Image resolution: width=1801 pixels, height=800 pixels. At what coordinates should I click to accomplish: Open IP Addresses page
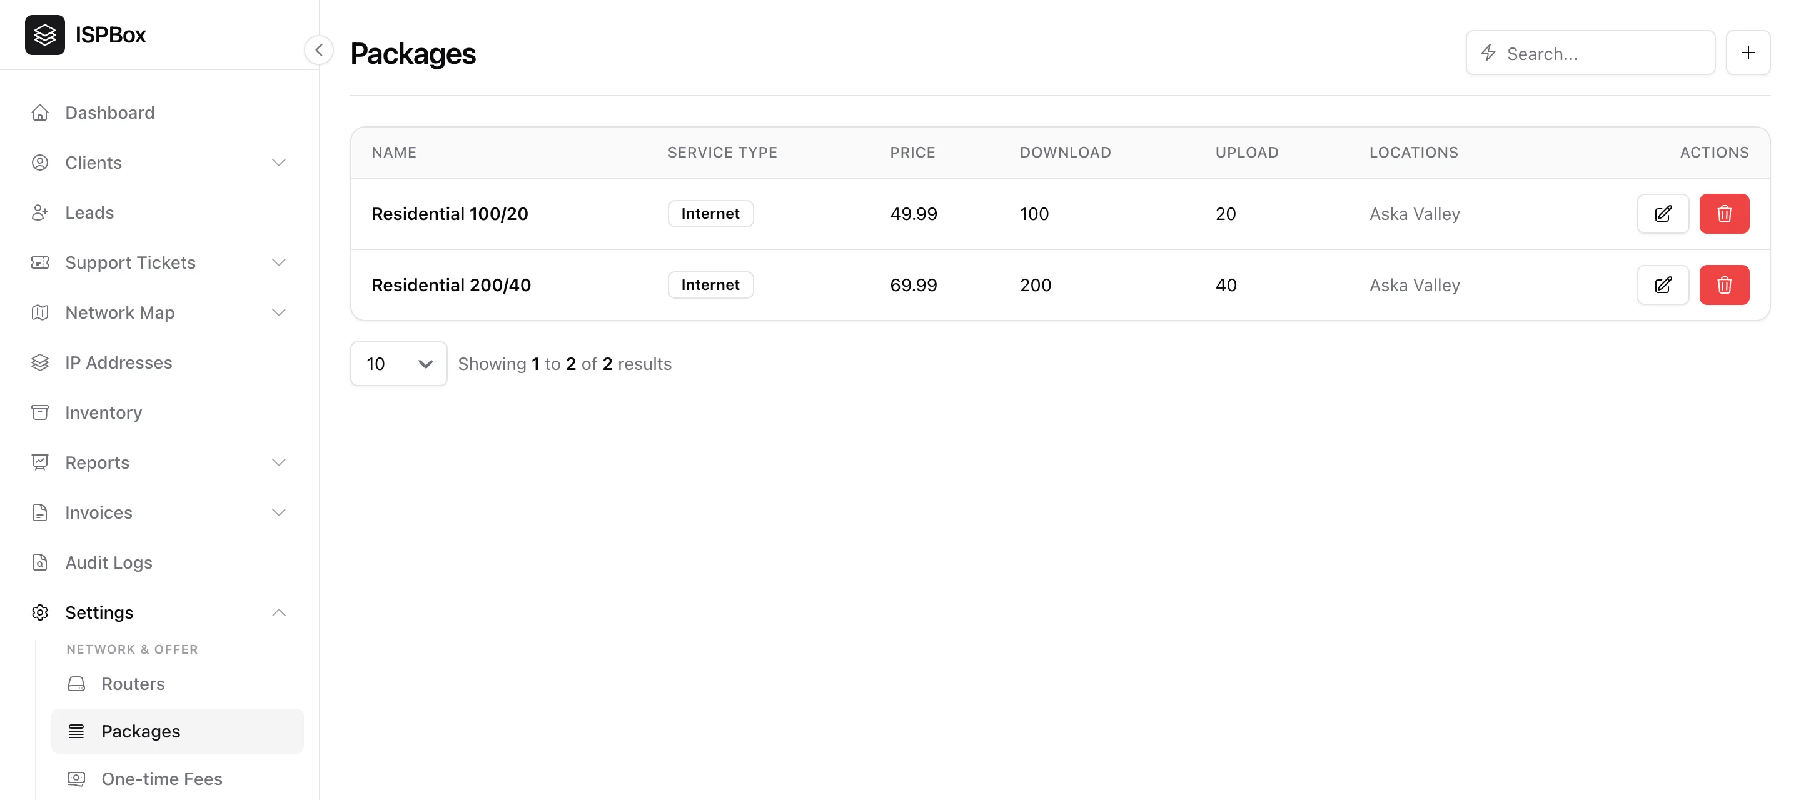point(118,362)
